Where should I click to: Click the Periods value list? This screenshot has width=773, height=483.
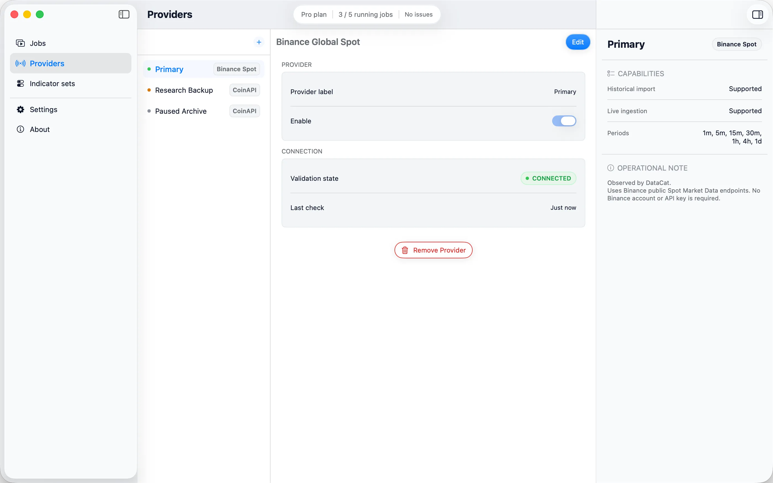[732, 137]
